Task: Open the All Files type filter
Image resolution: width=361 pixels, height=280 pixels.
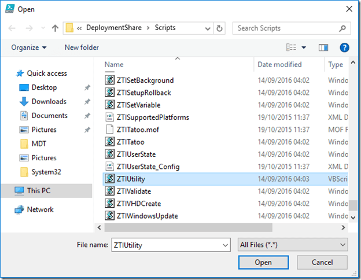Action: point(293,245)
